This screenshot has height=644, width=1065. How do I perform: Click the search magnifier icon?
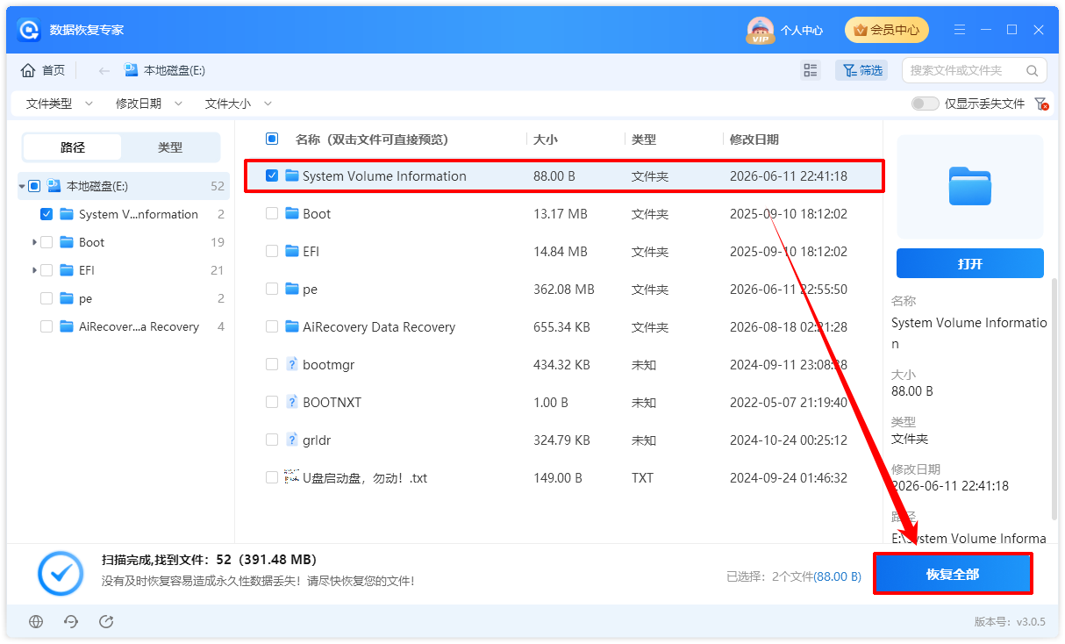pos(1033,70)
